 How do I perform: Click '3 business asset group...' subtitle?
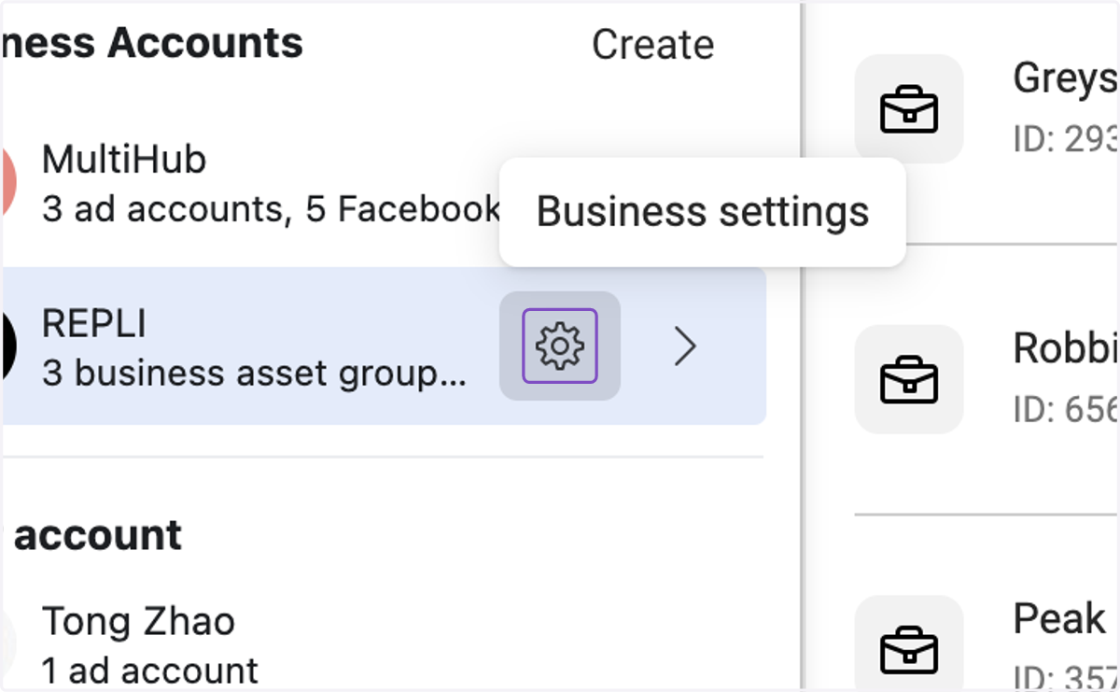(255, 373)
